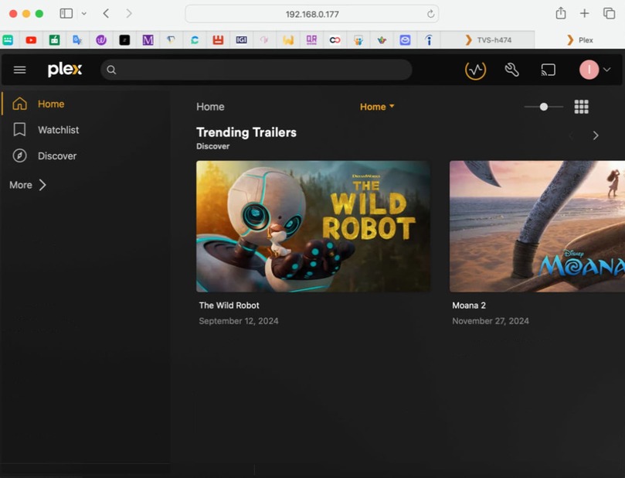Open sidebar options dropdown arrow

click(x=83, y=14)
